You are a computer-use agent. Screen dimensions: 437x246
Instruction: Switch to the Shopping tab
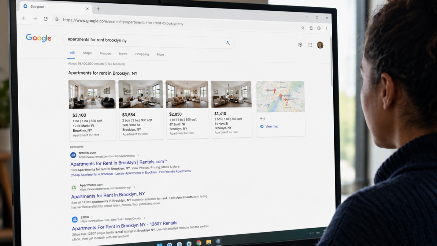[x=142, y=54]
